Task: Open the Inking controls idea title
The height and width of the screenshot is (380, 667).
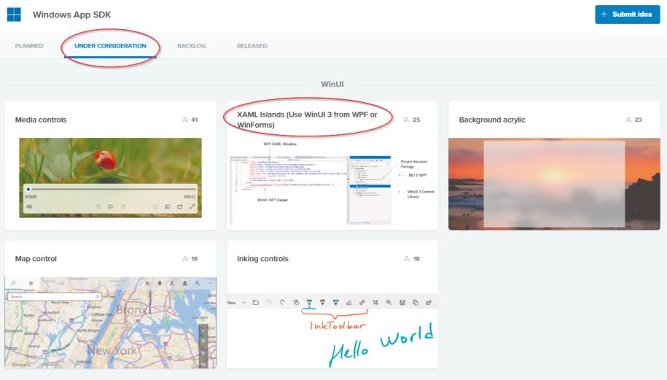Action: click(262, 259)
